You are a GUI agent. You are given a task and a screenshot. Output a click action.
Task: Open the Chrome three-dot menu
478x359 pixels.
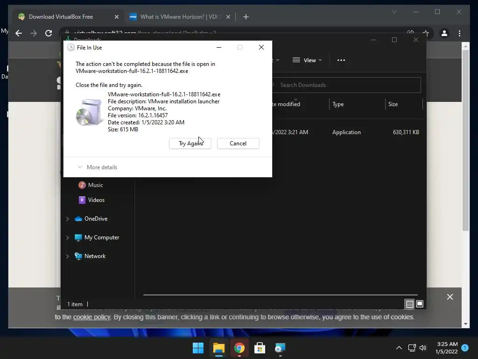tap(459, 33)
